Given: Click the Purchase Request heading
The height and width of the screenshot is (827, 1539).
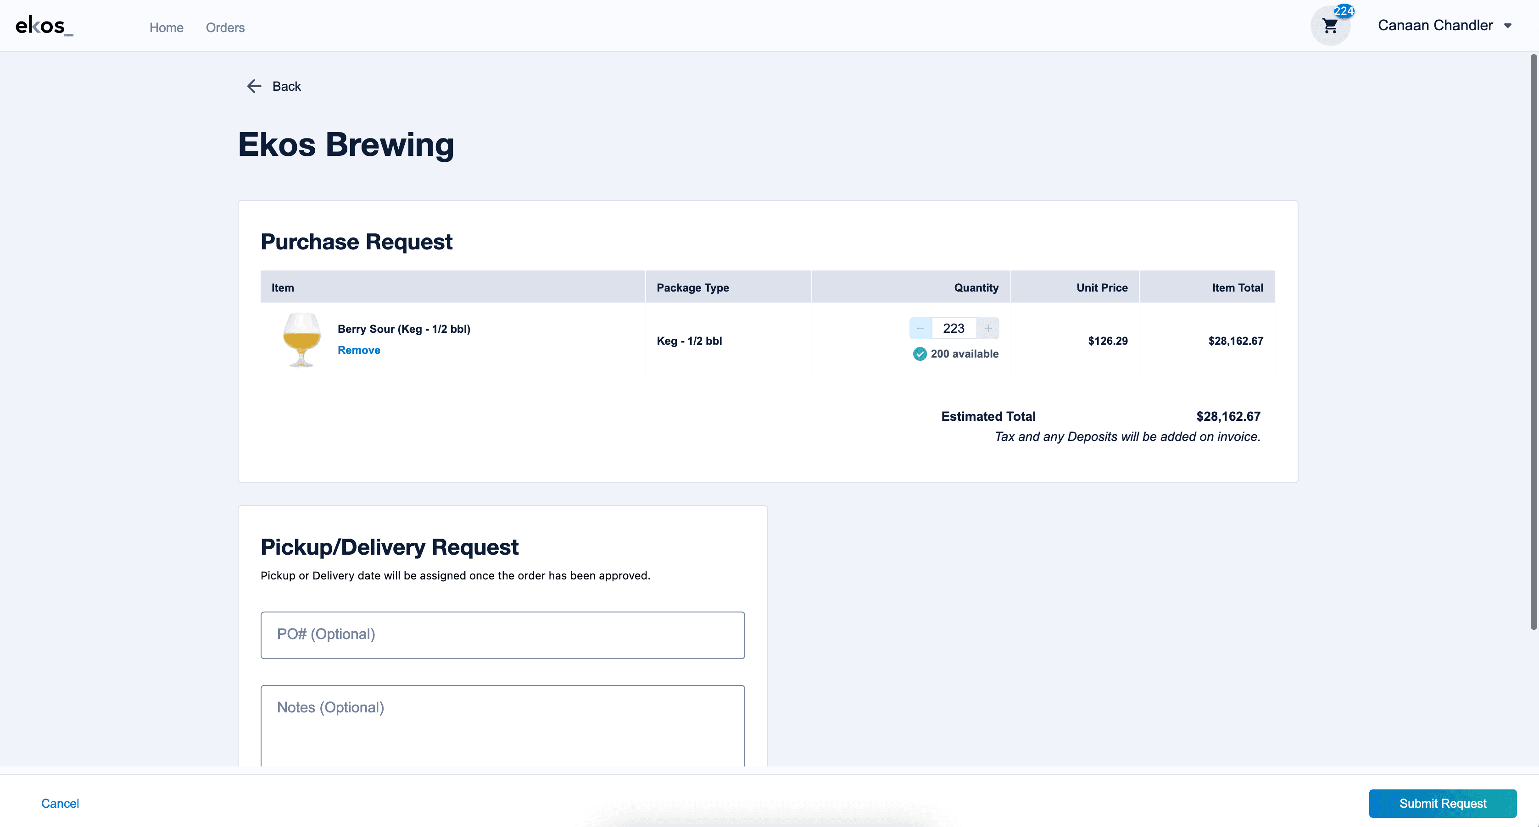Looking at the screenshot, I should [x=357, y=242].
